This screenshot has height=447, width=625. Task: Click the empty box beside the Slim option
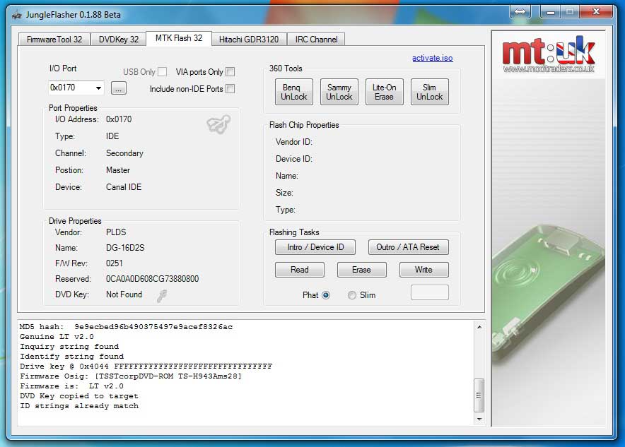point(430,292)
